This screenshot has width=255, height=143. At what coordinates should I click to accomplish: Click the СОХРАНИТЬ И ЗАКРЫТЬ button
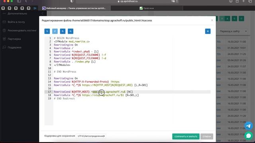point(186,137)
